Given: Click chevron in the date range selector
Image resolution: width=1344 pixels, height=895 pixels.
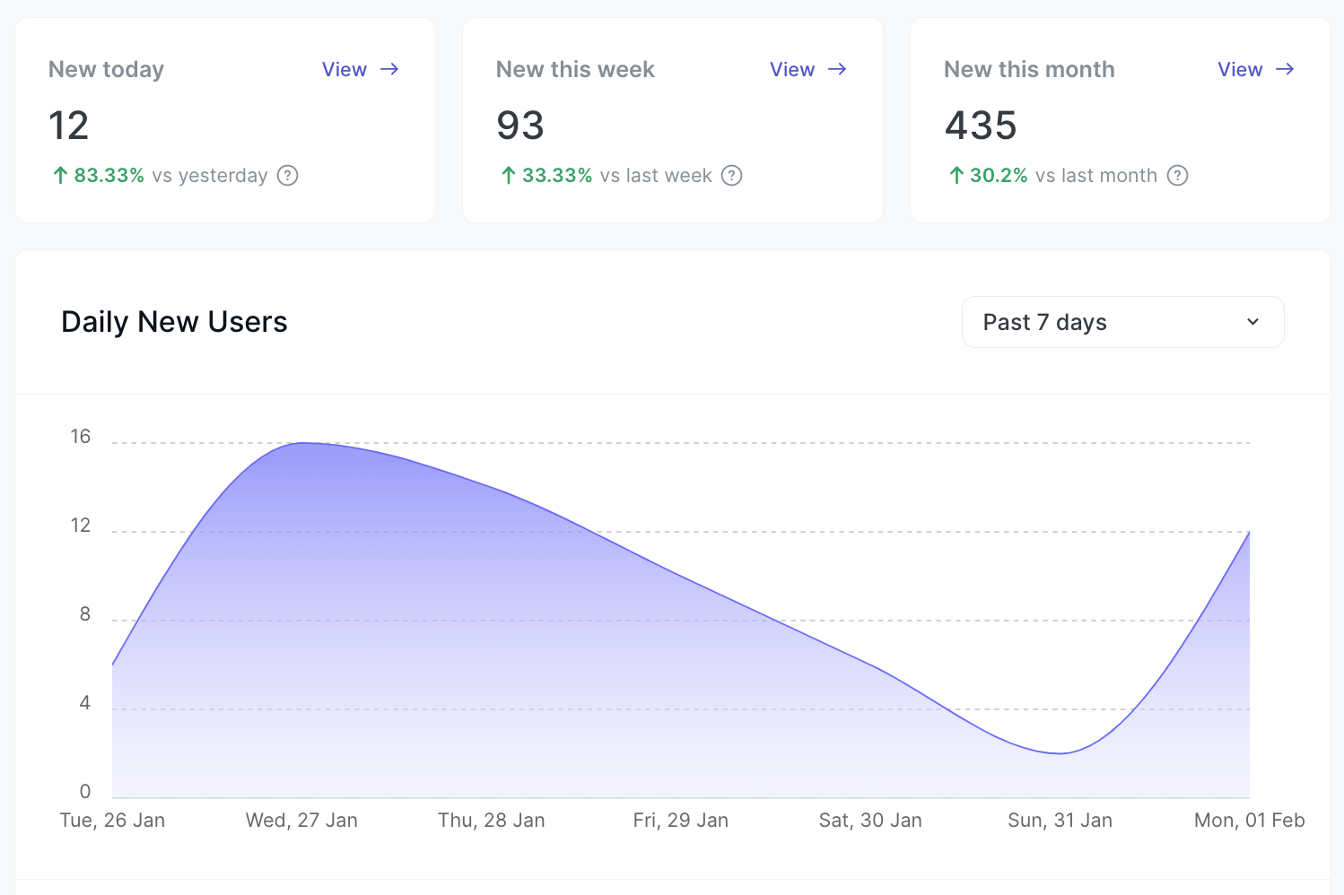Looking at the screenshot, I should [1252, 322].
